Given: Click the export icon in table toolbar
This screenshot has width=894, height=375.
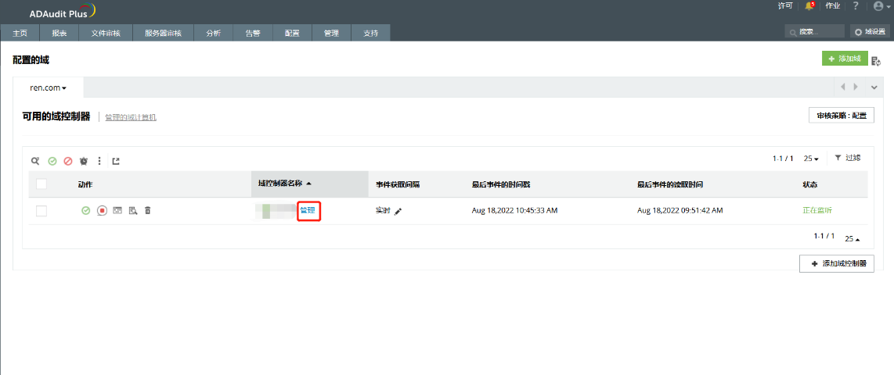Looking at the screenshot, I should (116, 161).
